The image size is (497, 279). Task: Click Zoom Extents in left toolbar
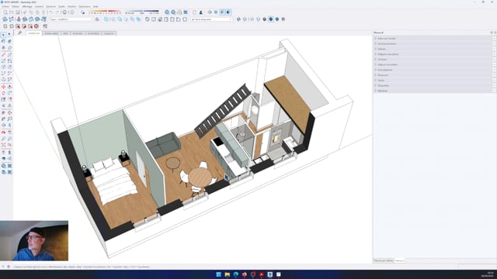(3, 145)
